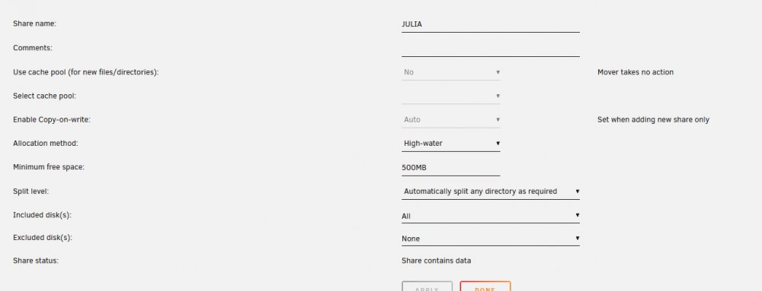Open the Excluded disk(s) dropdown showing None
The height and width of the screenshot is (291, 762).
click(490, 239)
